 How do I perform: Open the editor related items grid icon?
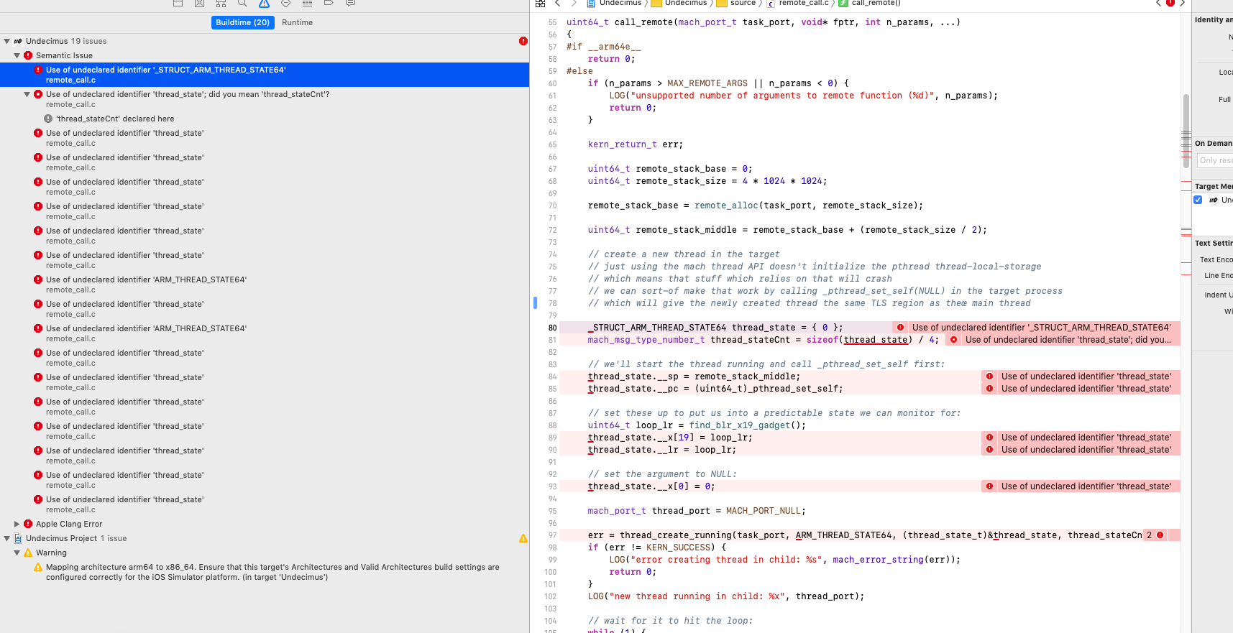point(540,3)
